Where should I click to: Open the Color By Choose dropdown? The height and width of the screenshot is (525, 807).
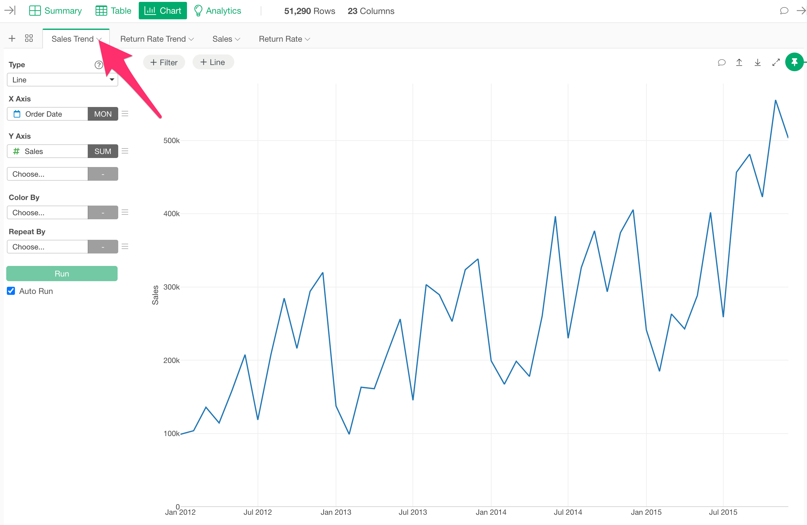click(48, 212)
